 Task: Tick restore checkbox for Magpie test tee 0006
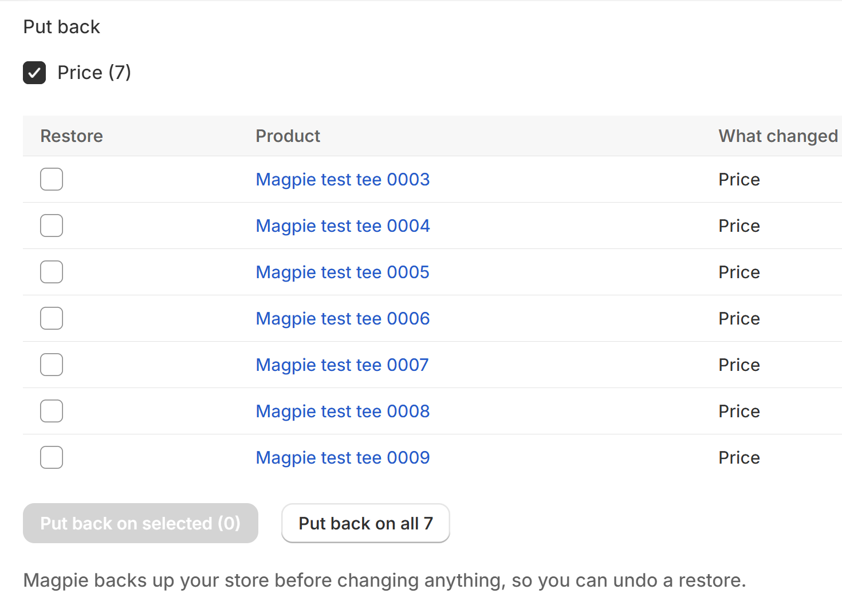coord(52,318)
